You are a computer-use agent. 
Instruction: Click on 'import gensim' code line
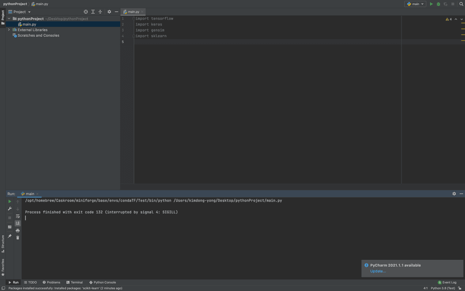click(150, 30)
